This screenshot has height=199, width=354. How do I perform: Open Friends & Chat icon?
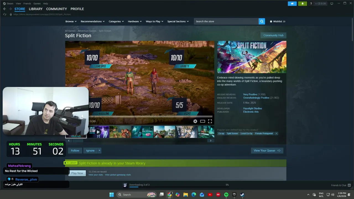tap(349, 185)
